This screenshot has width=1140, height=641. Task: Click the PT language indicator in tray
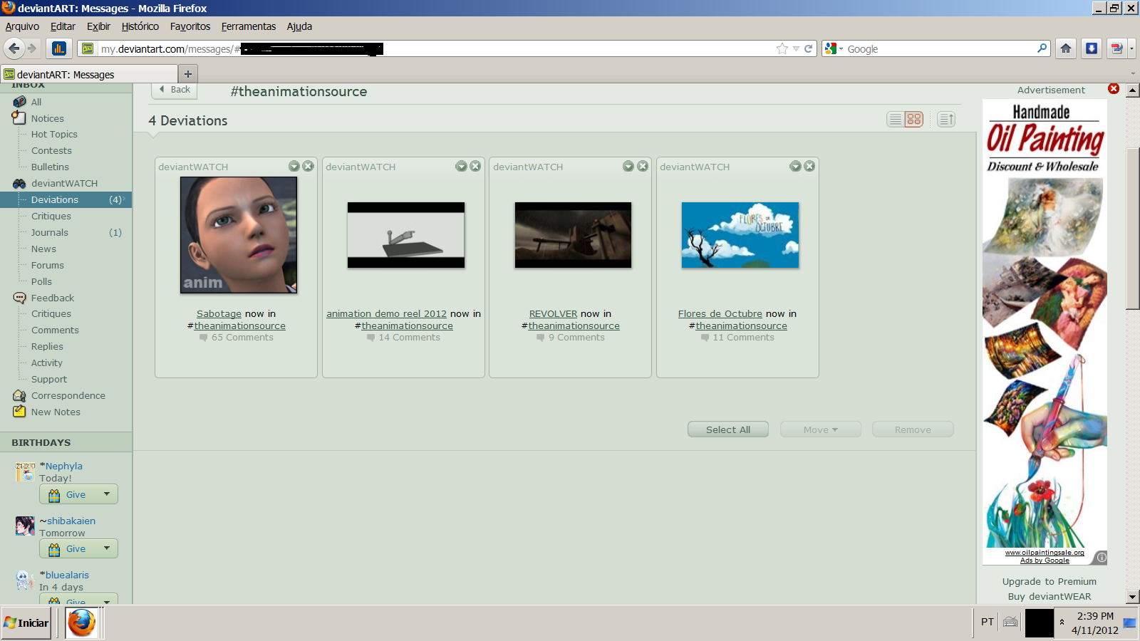(987, 622)
